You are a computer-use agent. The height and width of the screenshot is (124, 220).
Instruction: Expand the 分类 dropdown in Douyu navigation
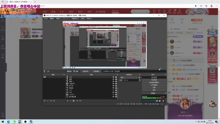[x=62, y=12]
